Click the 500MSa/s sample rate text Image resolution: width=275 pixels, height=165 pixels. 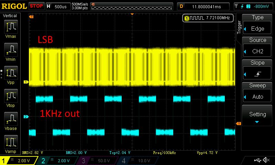tap(80, 4)
